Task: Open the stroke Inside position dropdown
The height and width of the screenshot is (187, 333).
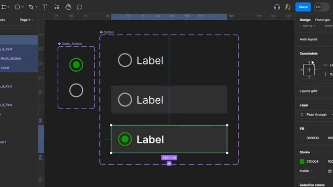Action: [x=306, y=171]
